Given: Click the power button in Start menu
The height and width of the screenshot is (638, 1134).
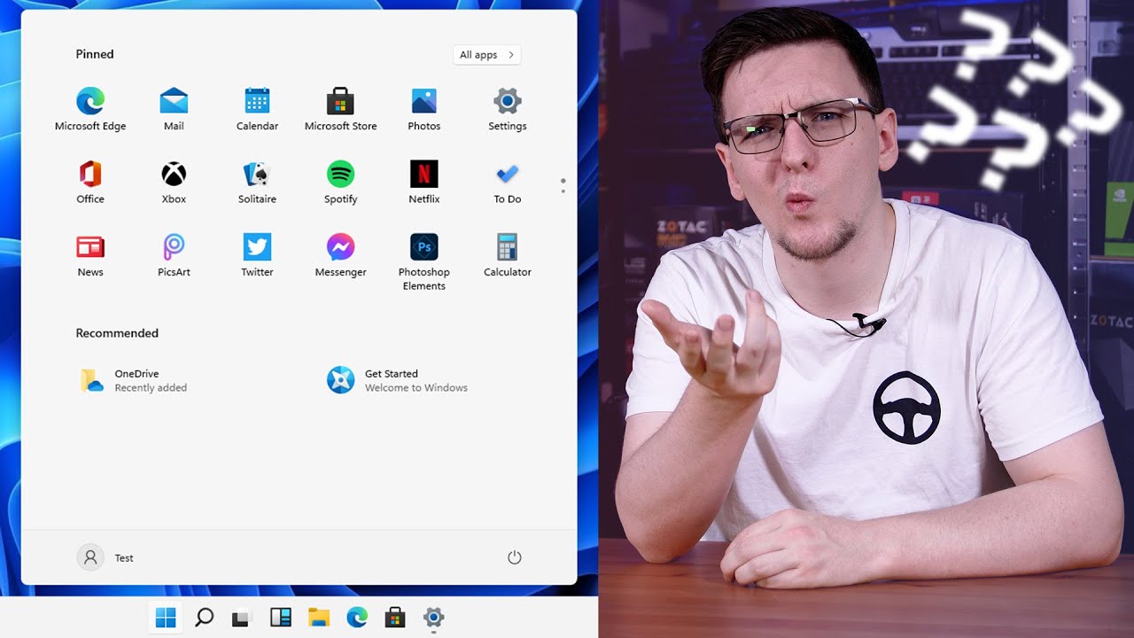Looking at the screenshot, I should pos(515,557).
